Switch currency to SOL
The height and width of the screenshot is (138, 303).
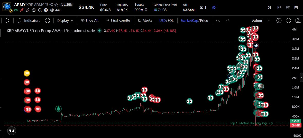pos(170,21)
